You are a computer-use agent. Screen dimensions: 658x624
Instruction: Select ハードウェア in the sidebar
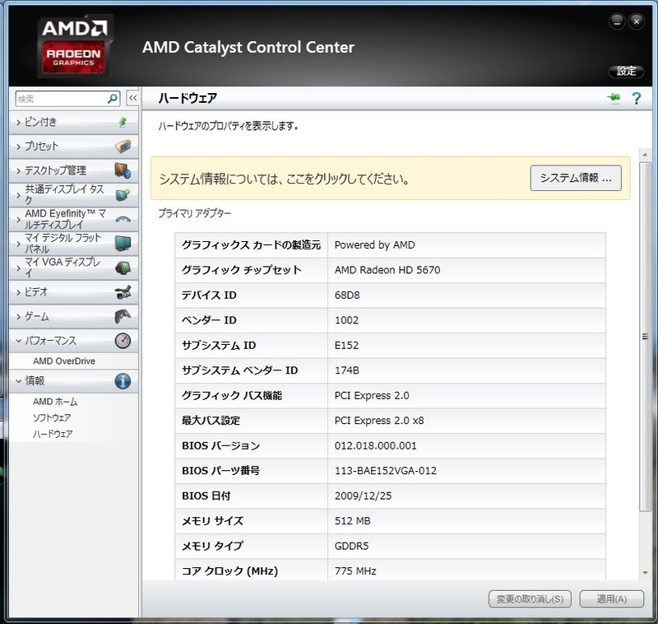(53, 434)
